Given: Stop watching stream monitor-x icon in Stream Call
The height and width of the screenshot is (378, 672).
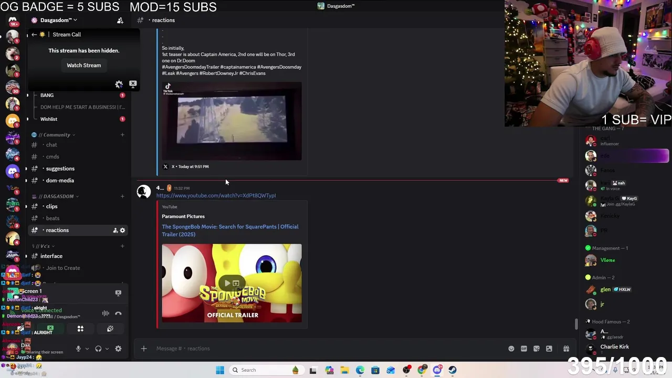Looking at the screenshot, I should [x=133, y=84].
